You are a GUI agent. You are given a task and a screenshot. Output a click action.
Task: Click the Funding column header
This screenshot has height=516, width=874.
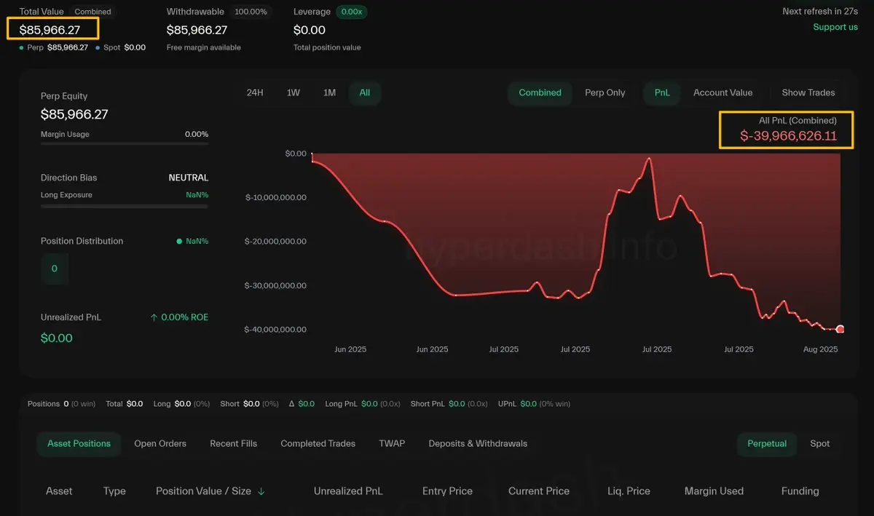point(800,491)
